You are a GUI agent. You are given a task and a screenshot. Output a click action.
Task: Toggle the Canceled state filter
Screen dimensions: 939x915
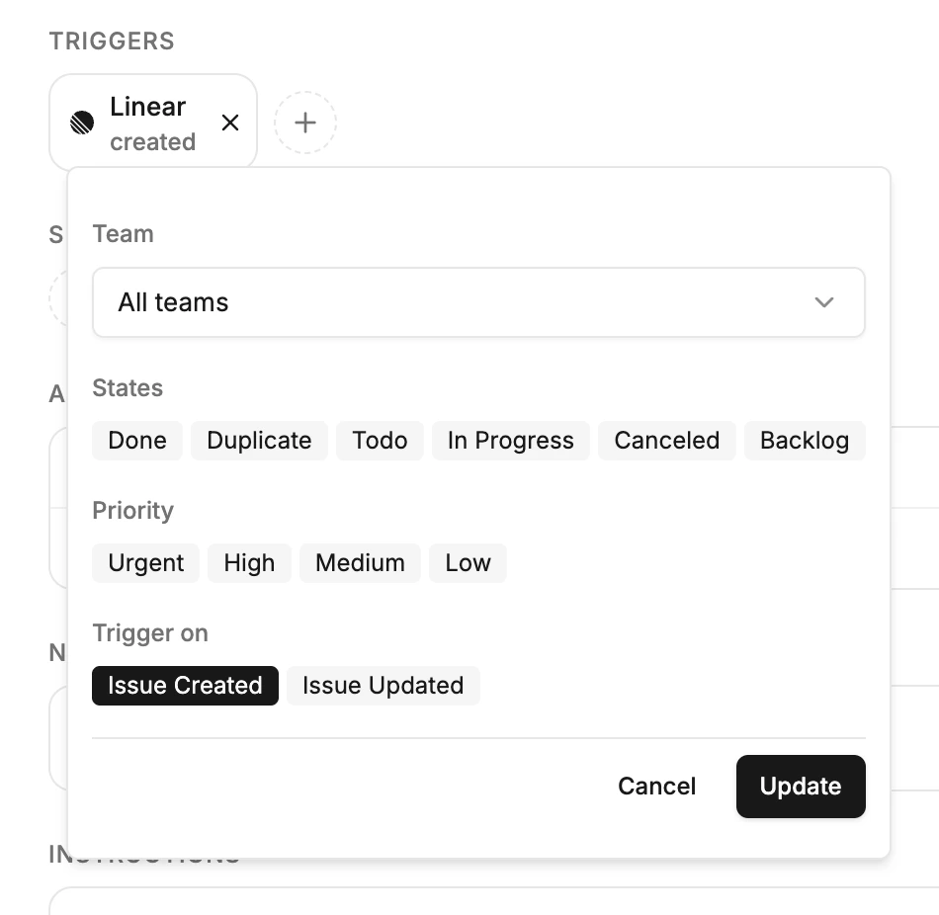pyautogui.click(x=666, y=440)
